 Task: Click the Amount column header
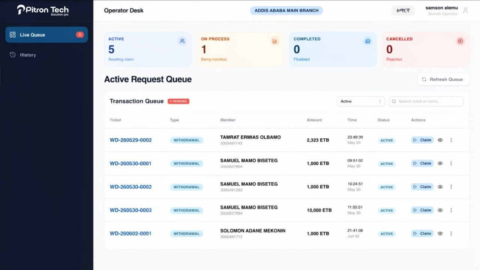pyautogui.click(x=314, y=120)
